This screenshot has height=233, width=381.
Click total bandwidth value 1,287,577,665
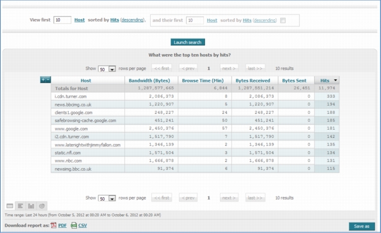pyautogui.click(x=156, y=88)
